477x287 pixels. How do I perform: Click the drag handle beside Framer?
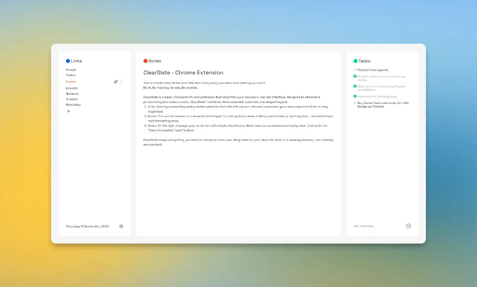(x=122, y=81)
